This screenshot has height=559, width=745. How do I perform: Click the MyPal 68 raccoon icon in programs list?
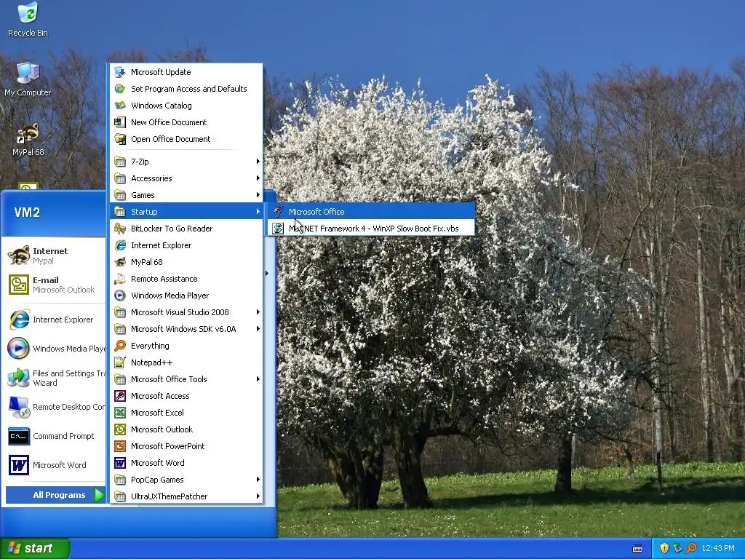pos(120,262)
